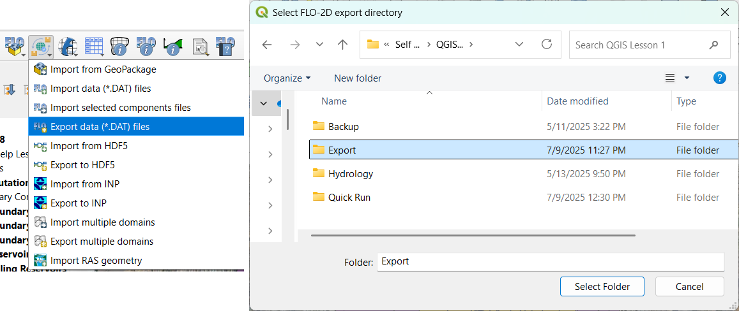
Task: Click the New folder button
Action: pyautogui.click(x=358, y=78)
